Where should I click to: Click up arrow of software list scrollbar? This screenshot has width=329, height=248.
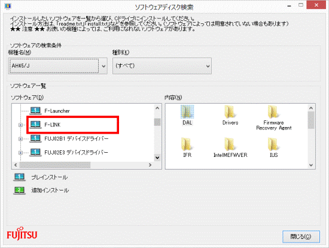click(157, 108)
